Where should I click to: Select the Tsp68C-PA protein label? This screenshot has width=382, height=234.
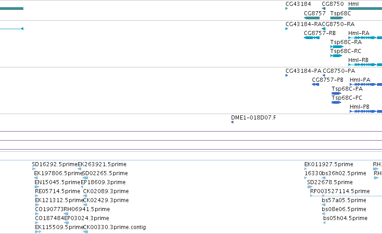[x=347, y=89]
